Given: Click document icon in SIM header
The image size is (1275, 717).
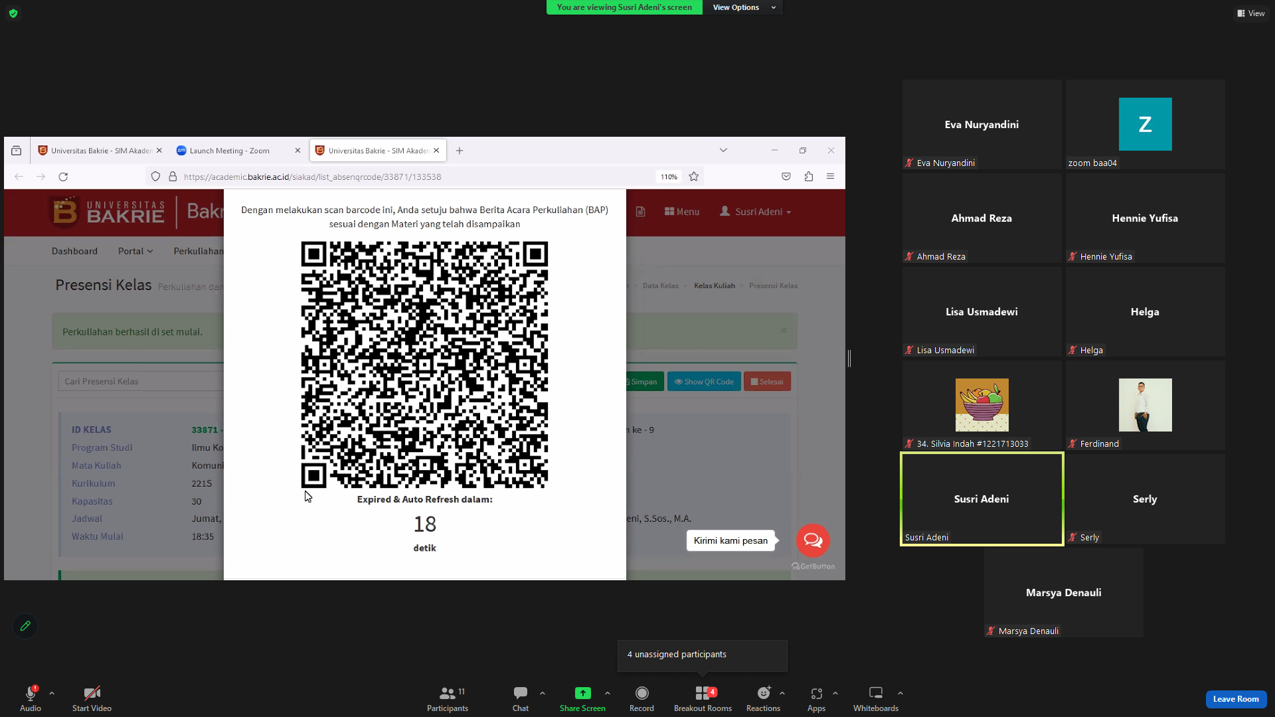Looking at the screenshot, I should coord(640,212).
